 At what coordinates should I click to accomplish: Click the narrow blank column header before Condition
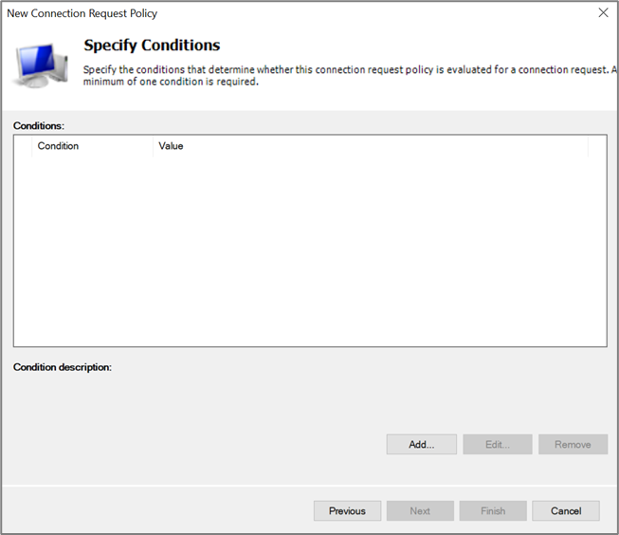pyautogui.click(x=23, y=146)
